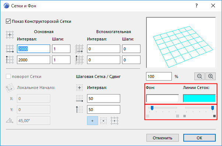Open the Линии Сеток cyan color swatch

200,98
